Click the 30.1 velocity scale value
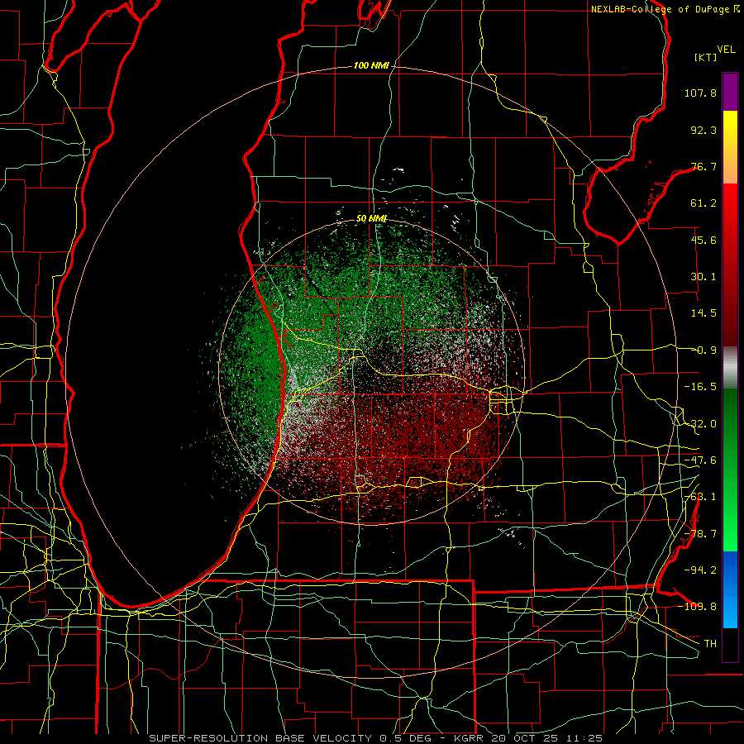This screenshot has height=744, width=744. pyautogui.click(x=703, y=277)
